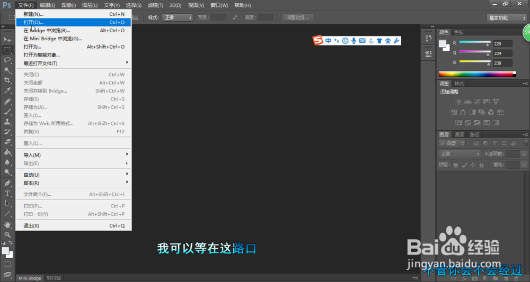Toggle smart object layer filter icon
The image size is (530, 282).
pos(514,143)
